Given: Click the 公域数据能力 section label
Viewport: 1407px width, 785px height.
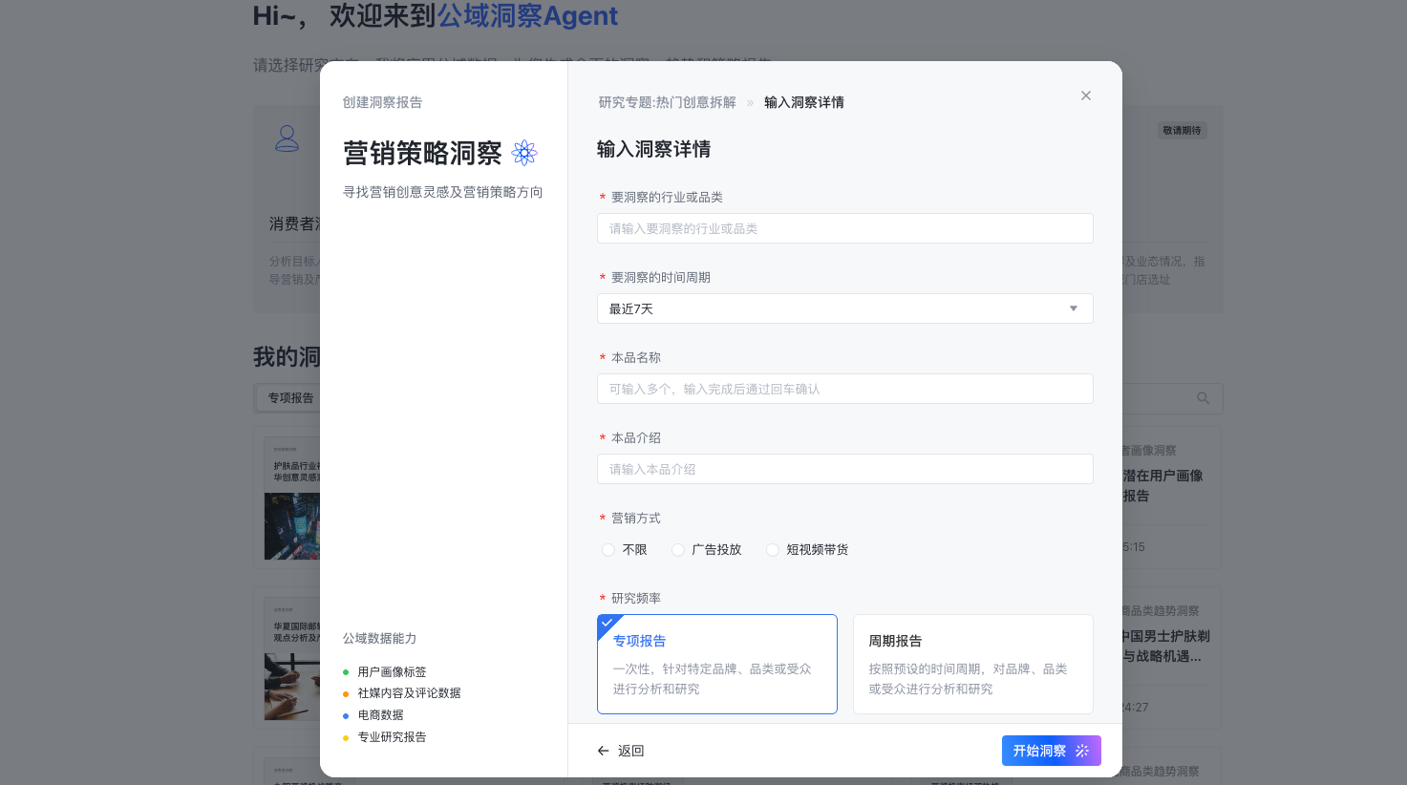Looking at the screenshot, I should (380, 638).
